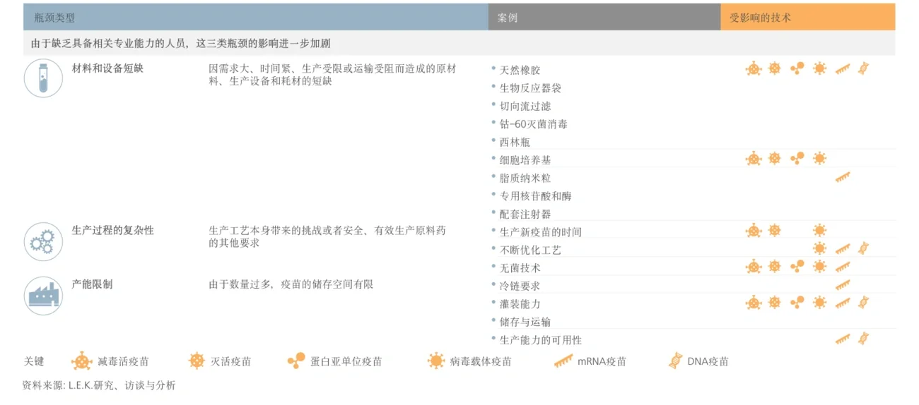Click the 蛋白亚单位疫苗 legend icon
919x405 pixels.
point(296,361)
